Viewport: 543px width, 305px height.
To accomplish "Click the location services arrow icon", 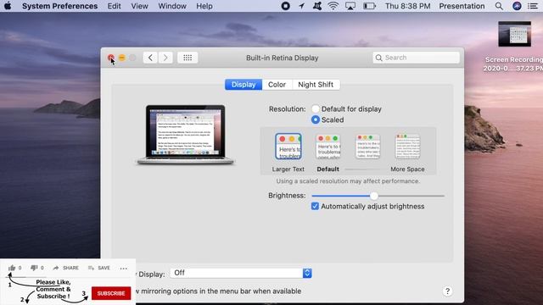I will point(302,6).
